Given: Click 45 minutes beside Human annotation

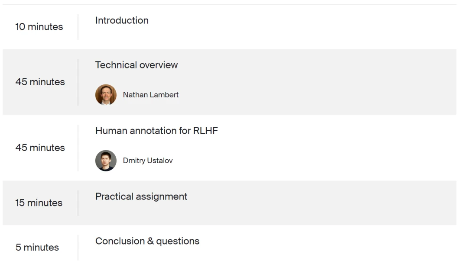Looking at the screenshot, I should click(x=40, y=148).
